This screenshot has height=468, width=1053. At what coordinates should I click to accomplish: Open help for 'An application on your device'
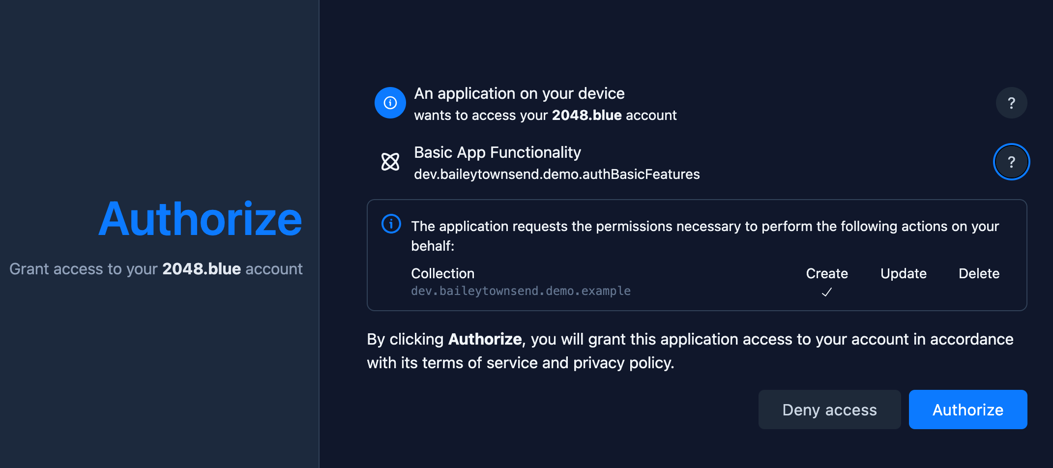click(1011, 103)
